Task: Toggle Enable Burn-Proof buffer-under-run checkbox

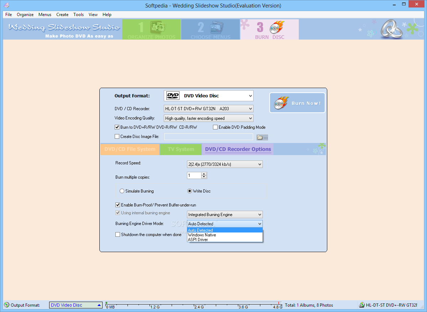Action: 118,205
